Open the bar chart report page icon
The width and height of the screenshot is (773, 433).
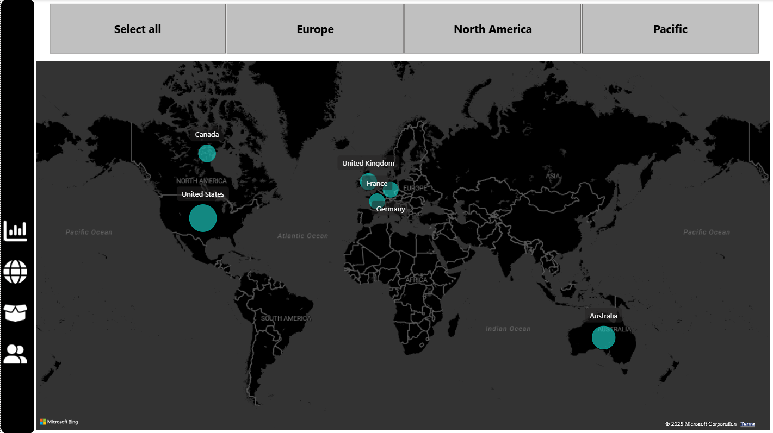[16, 230]
